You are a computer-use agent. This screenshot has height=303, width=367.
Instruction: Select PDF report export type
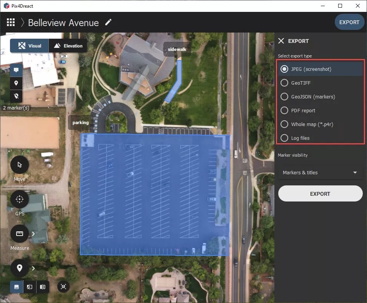pos(321,110)
